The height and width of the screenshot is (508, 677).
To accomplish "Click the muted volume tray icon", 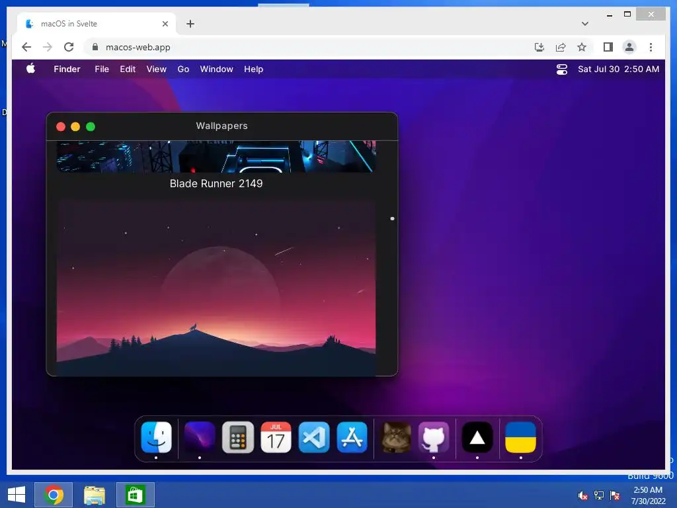I will pyautogui.click(x=583, y=495).
